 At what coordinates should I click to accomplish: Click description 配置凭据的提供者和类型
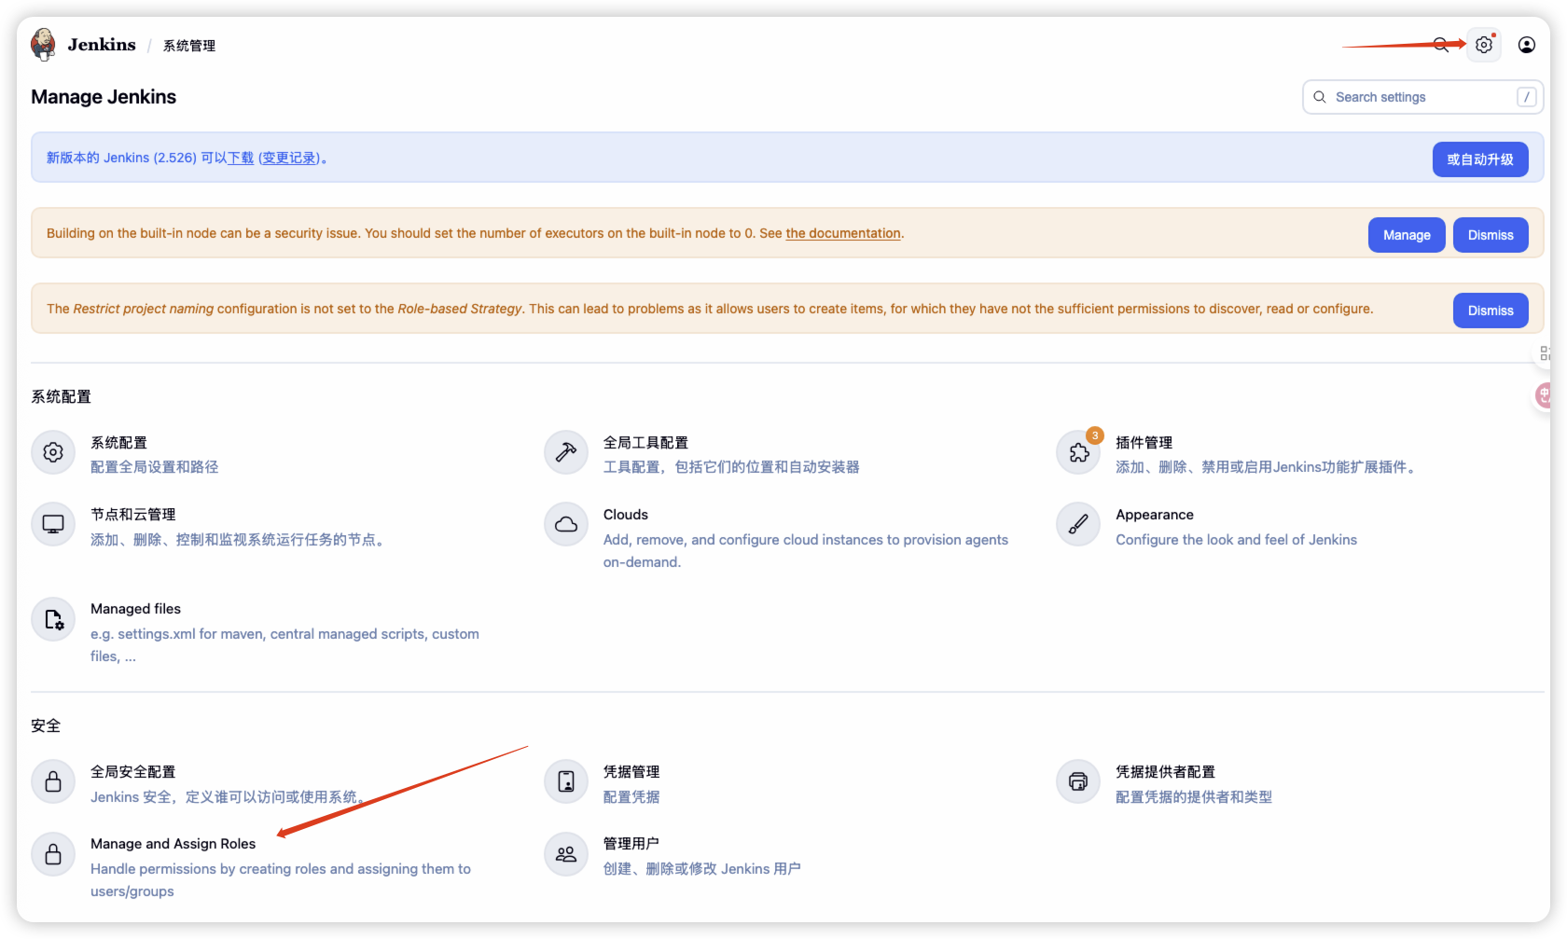tap(1194, 796)
